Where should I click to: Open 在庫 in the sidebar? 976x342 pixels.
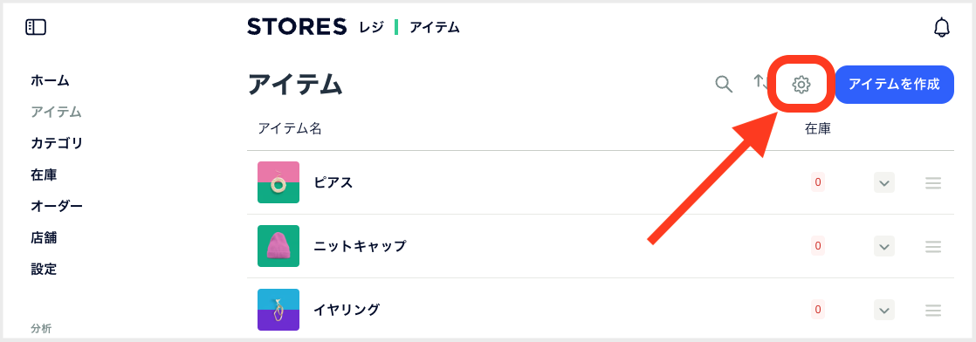coord(44,175)
